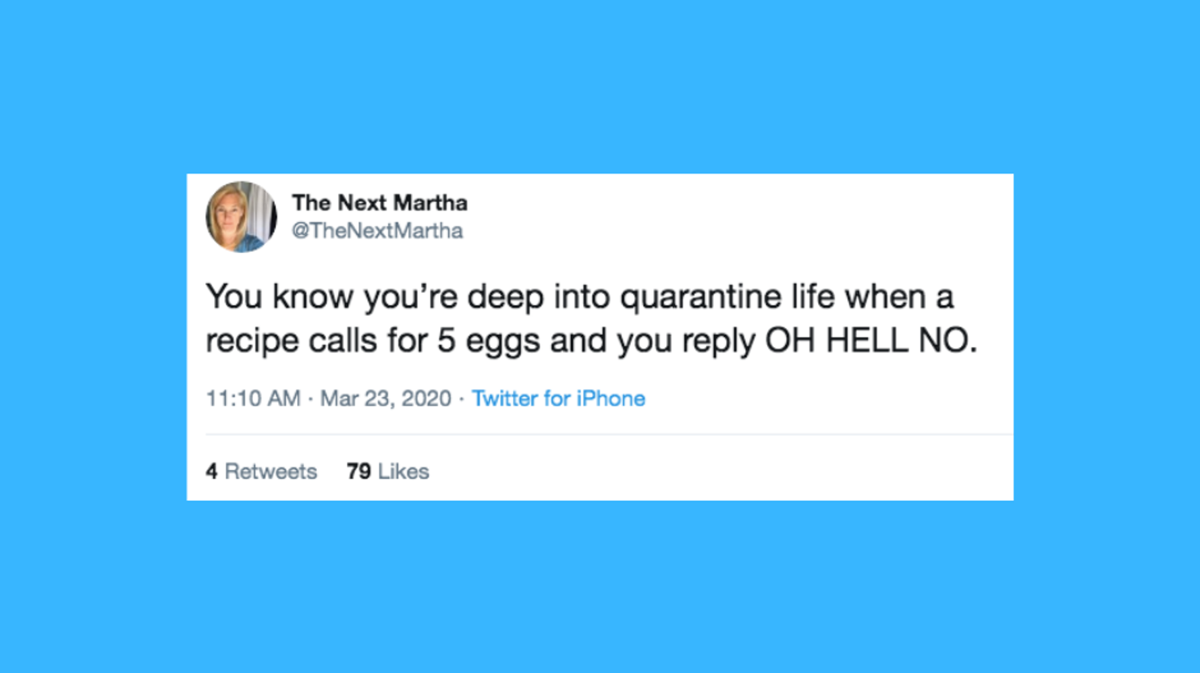Click the phrase deep into in tweet

click(539, 297)
